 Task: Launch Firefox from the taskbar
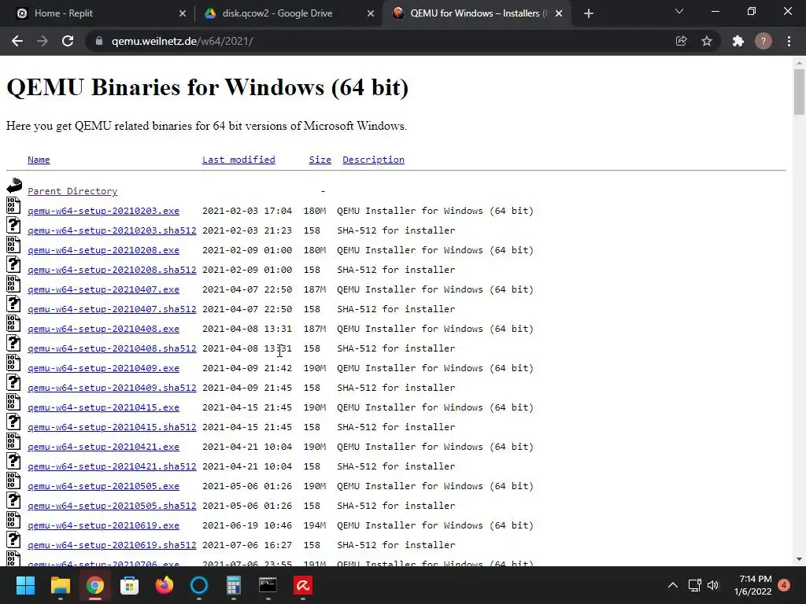165,585
